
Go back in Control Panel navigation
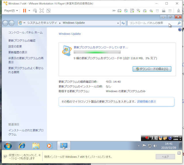click(x=5, y=23)
